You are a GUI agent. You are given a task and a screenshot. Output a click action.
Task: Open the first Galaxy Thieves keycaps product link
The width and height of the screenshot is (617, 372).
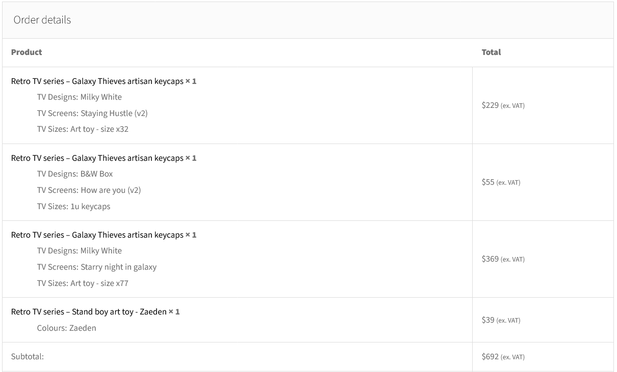point(97,81)
